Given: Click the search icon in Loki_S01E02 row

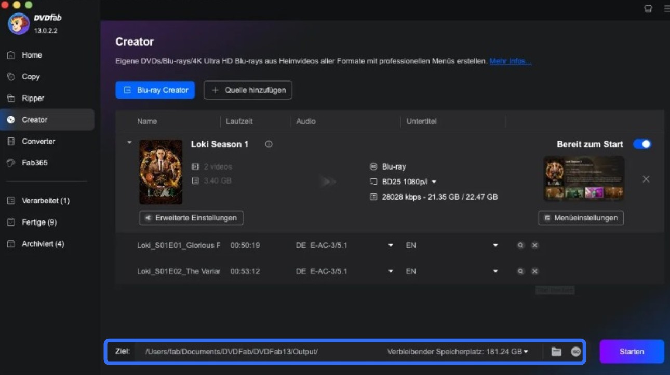Looking at the screenshot, I should point(520,271).
